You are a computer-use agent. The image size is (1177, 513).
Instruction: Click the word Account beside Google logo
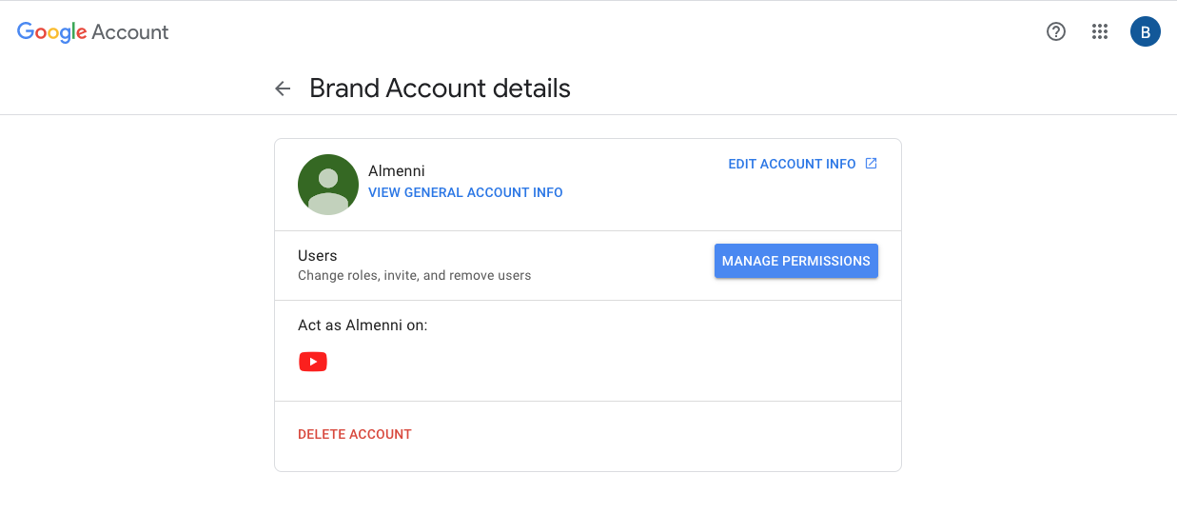click(130, 31)
